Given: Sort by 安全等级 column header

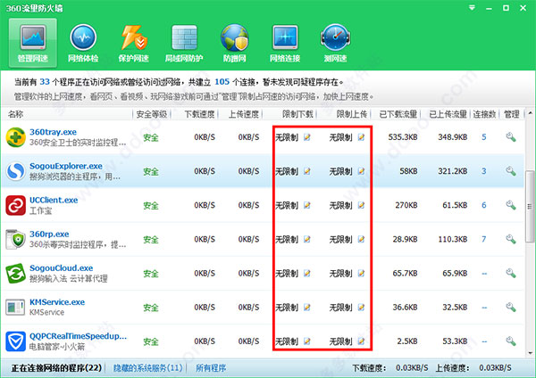Looking at the screenshot, I should (152, 114).
